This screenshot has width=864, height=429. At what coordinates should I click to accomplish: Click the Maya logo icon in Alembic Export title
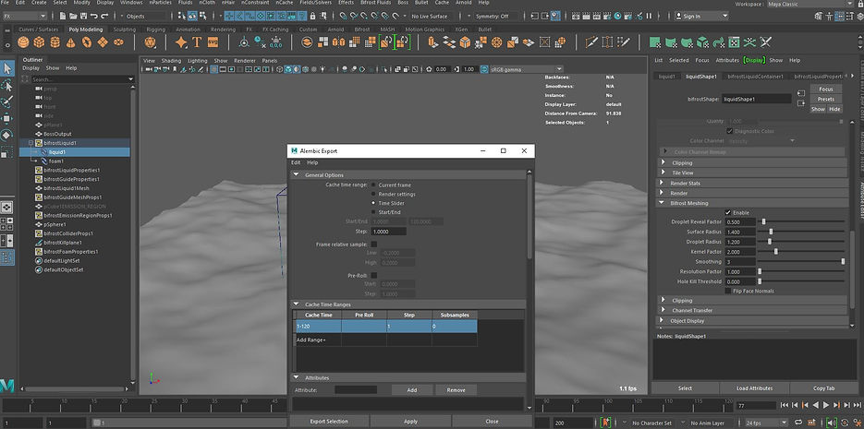pyautogui.click(x=295, y=150)
